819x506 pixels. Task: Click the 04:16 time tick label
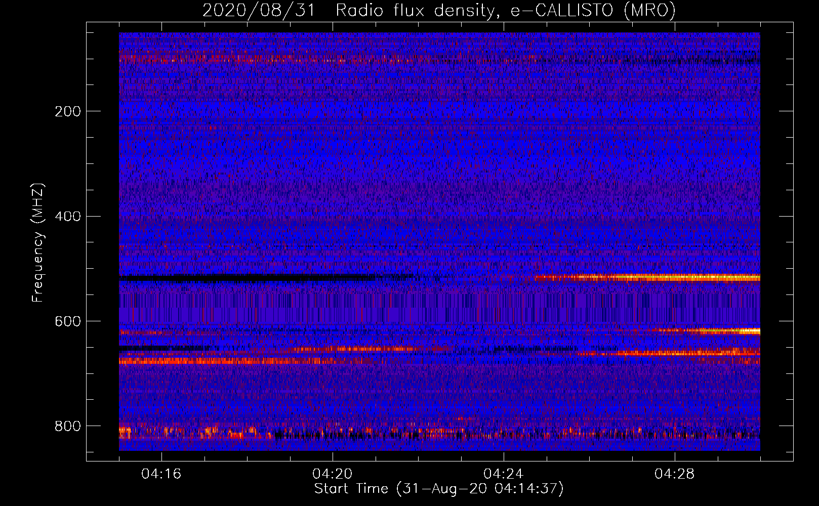tap(161, 474)
